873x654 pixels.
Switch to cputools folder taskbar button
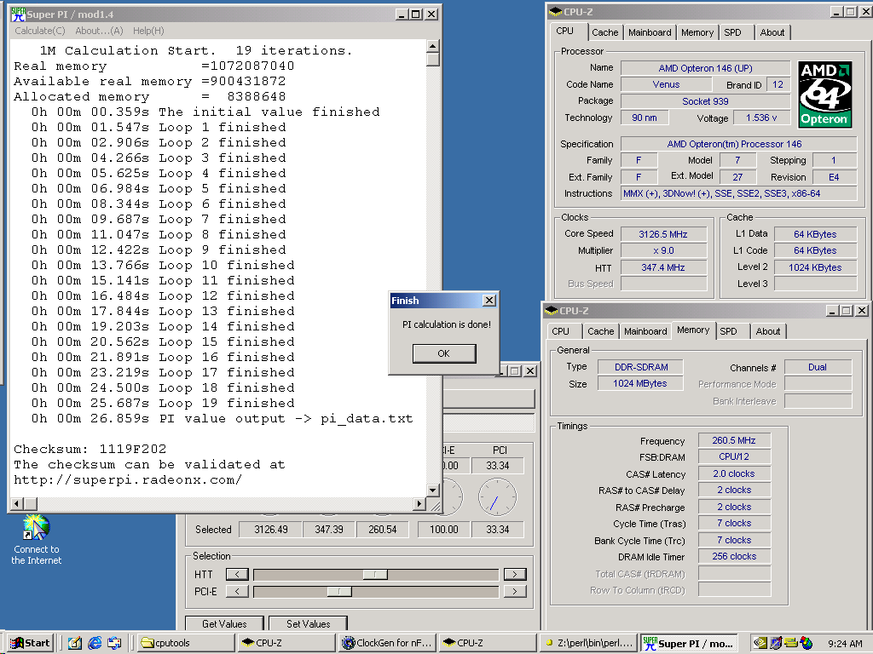(185, 643)
